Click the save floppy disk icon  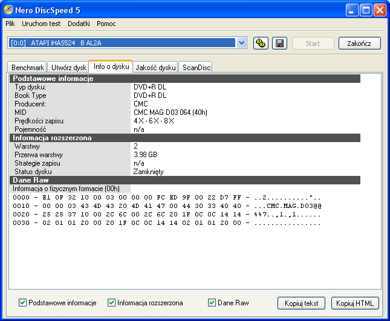[x=279, y=44]
